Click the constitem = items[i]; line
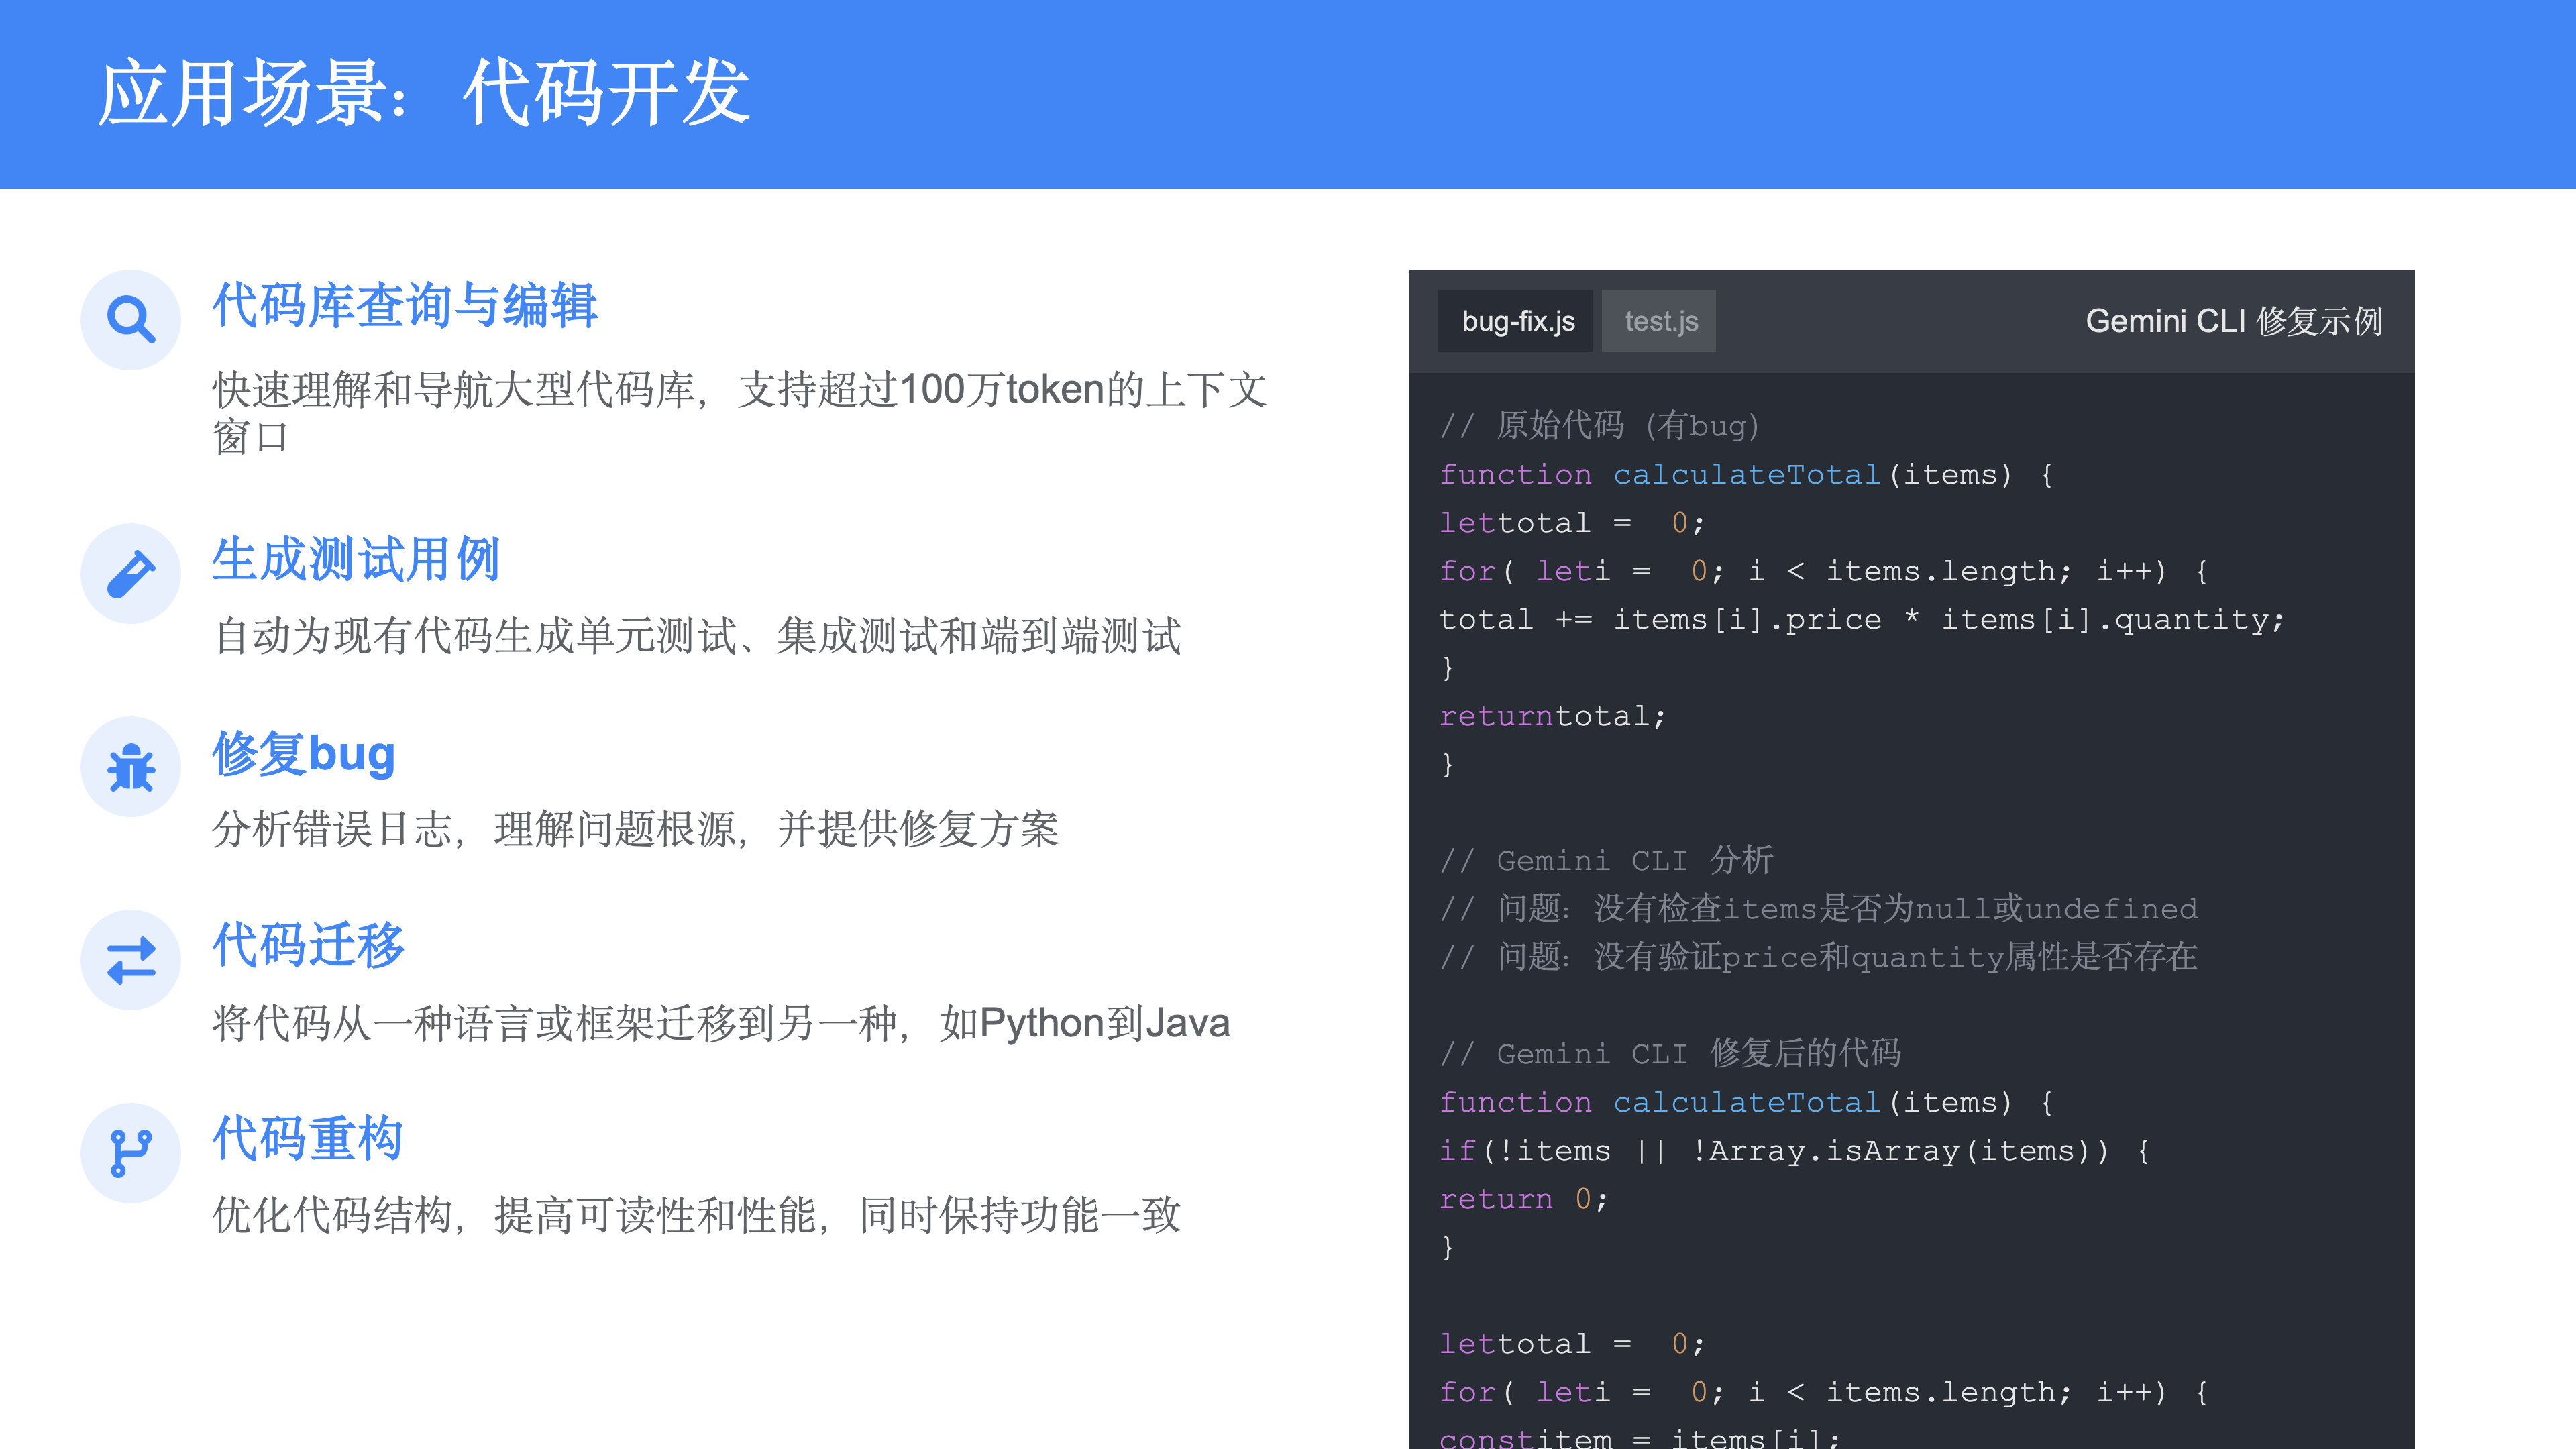The height and width of the screenshot is (1449, 2576). 1640,1437
